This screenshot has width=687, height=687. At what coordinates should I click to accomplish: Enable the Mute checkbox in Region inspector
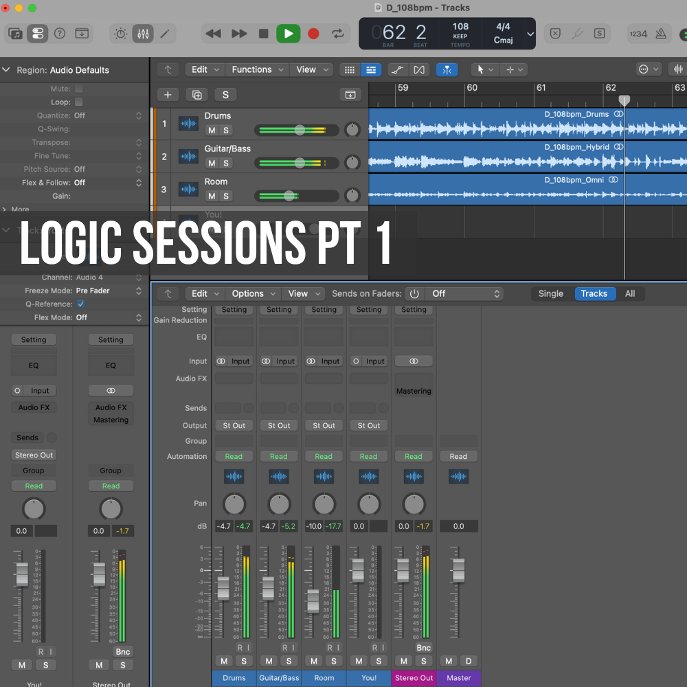[x=79, y=89]
